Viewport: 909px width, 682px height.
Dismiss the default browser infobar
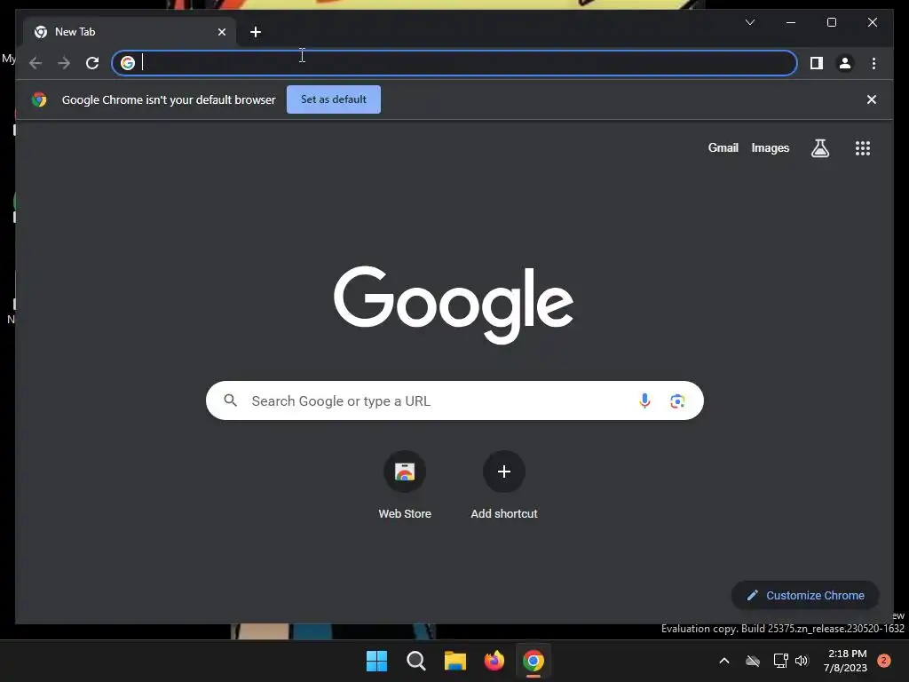(872, 99)
